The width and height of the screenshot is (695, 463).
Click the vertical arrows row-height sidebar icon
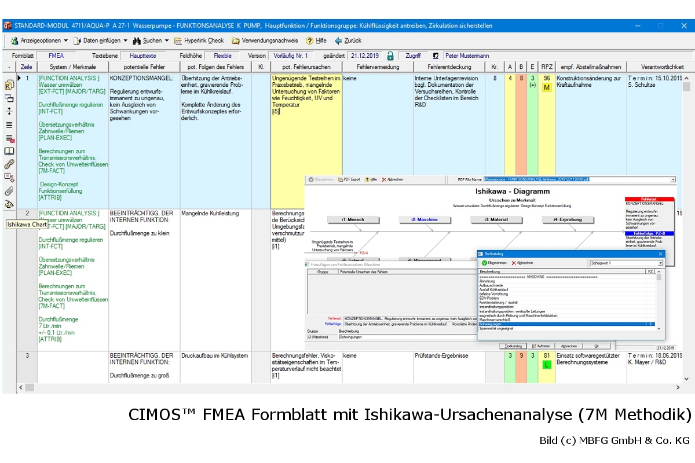click(x=9, y=111)
